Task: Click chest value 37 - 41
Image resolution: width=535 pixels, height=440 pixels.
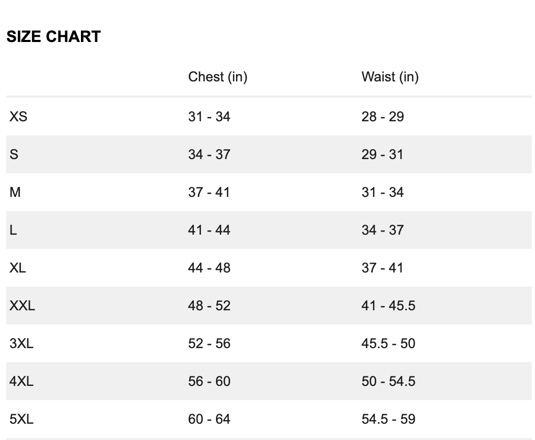Action: tap(209, 192)
